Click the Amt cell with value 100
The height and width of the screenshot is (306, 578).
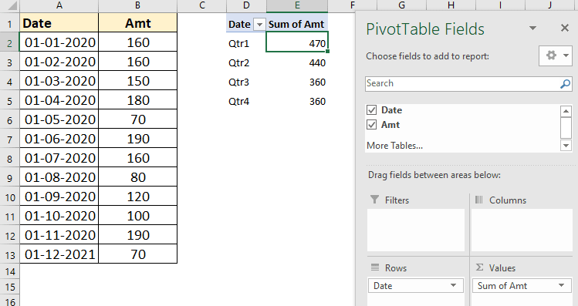pos(138,216)
